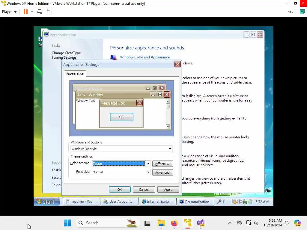The image size is (307, 230).
Task: Click the Active Window preview close icon
Action: click(167, 95)
